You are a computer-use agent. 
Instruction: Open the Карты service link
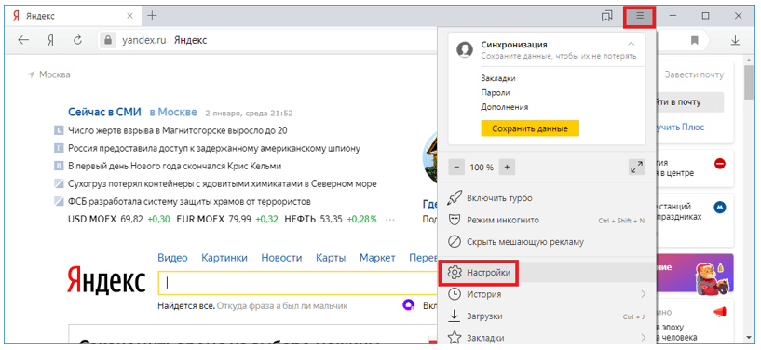331,258
